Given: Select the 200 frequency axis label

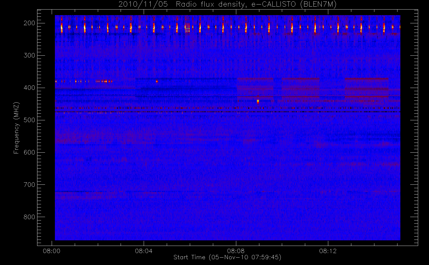Looking at the screenshot, I should point(29,23).
